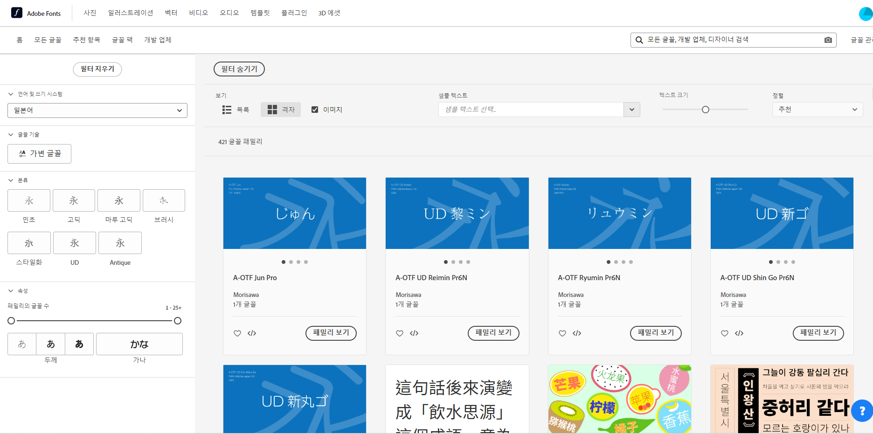Toggle the bold あ weight filter
The image size is (873, 434).
point(79,344)
